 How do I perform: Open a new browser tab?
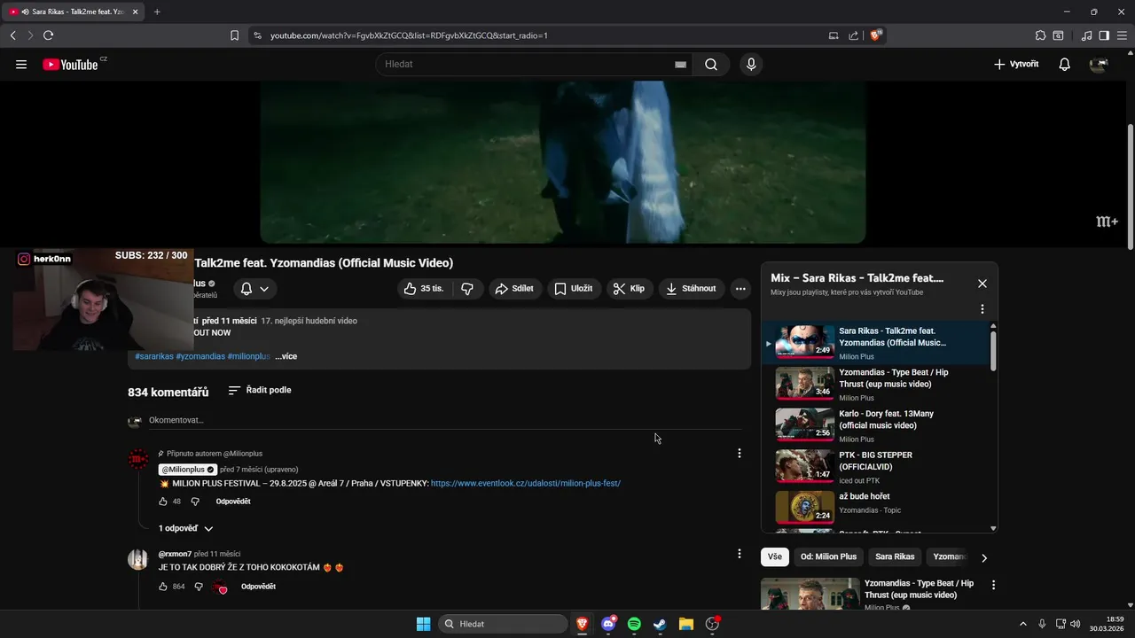tap(157, 12)
